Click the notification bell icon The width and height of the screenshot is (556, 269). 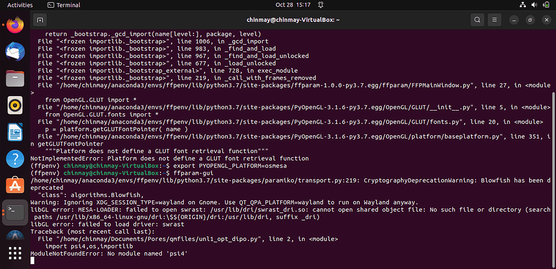[321, 5]
